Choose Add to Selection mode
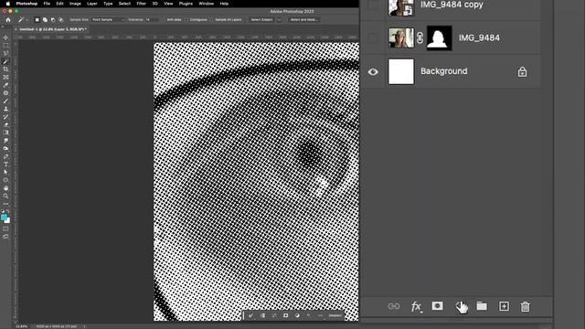Viewport: 585px width, 329px height. [x=45, y=20]
